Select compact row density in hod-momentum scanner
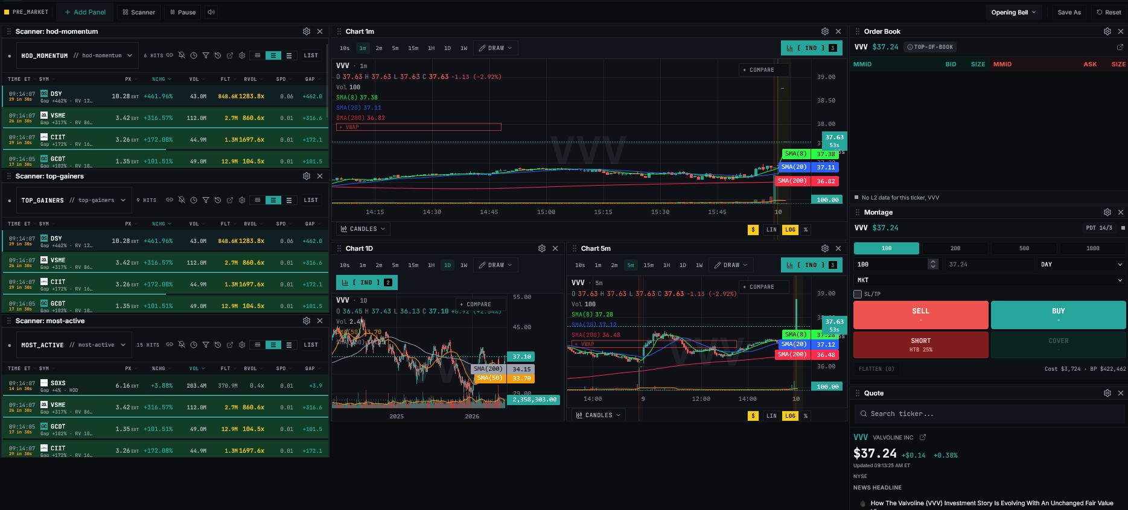 point(258,55)
